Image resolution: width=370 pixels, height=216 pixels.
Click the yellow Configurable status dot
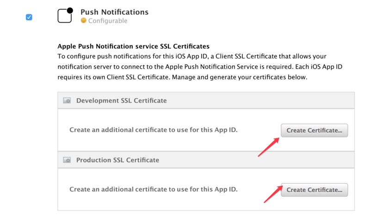84,20
